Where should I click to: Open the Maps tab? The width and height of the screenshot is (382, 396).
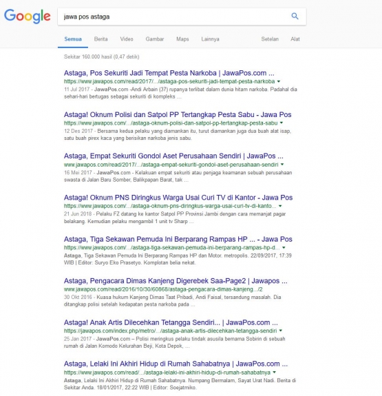click(x=182, y=39)
